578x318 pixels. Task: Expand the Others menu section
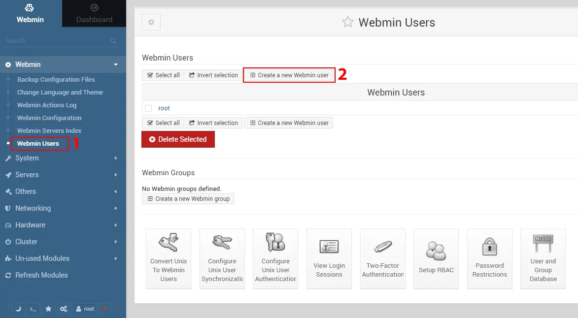click(x=63, y=191)
